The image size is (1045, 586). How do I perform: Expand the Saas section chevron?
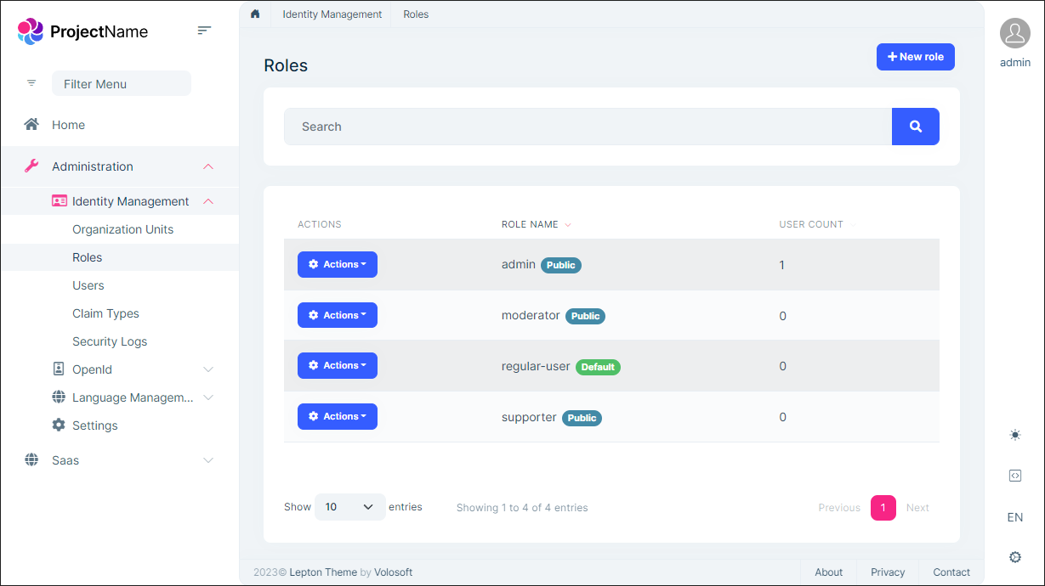[x=208, y=459]
